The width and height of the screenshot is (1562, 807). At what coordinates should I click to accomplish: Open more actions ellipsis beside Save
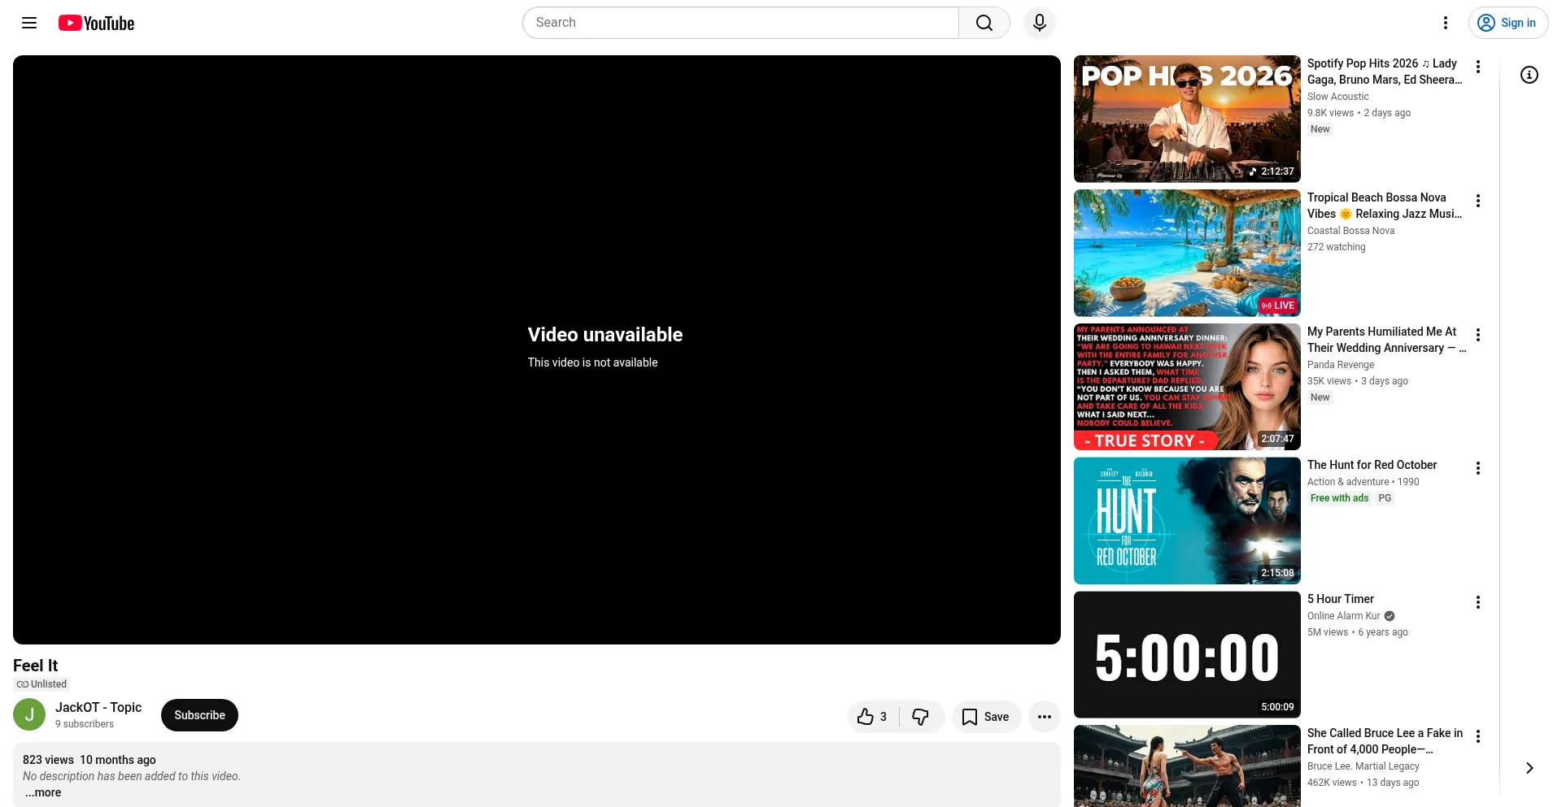pos(1045,717)
